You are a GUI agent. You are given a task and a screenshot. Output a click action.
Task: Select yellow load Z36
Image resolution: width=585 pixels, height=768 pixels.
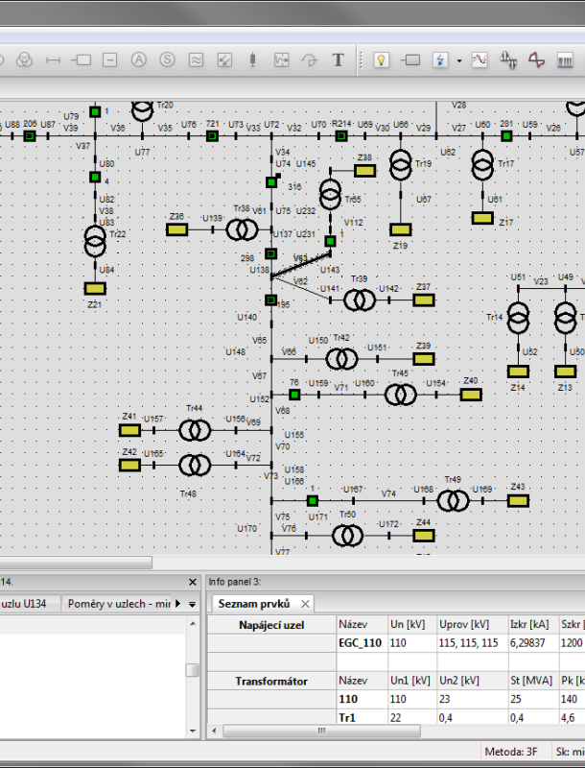177,229
